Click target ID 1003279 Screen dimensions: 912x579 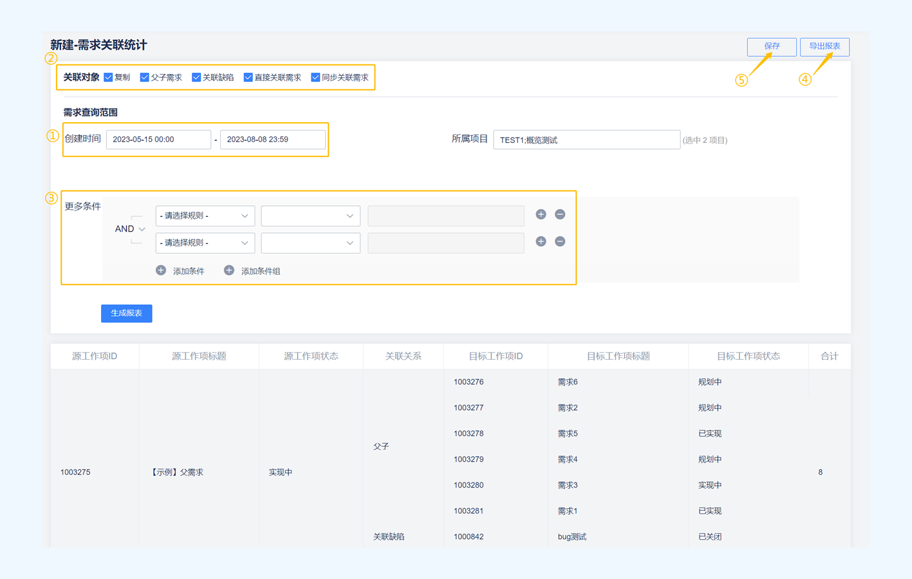(469, 459)
